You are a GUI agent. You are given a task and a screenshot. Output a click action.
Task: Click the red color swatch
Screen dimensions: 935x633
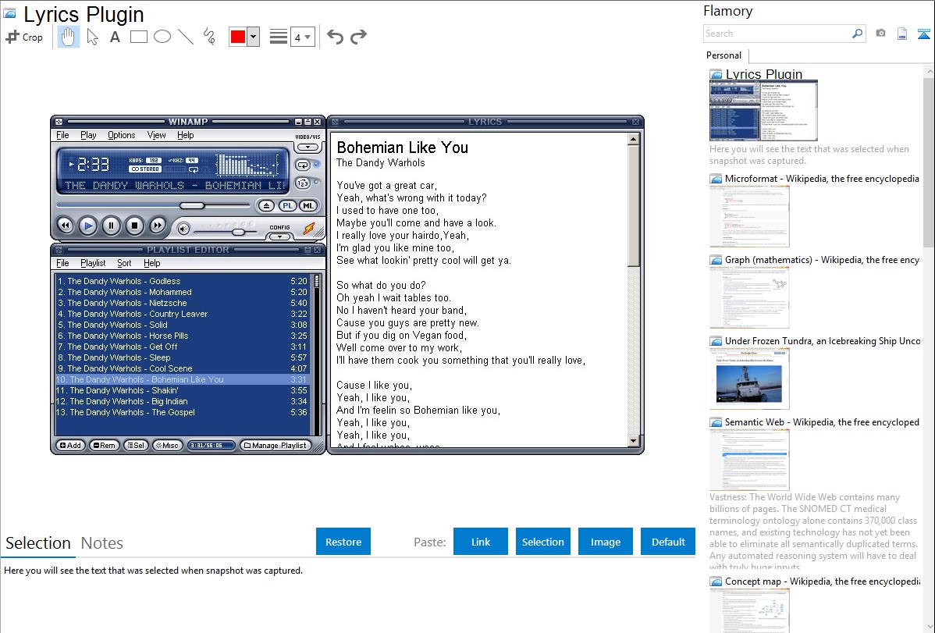[238, 37]
